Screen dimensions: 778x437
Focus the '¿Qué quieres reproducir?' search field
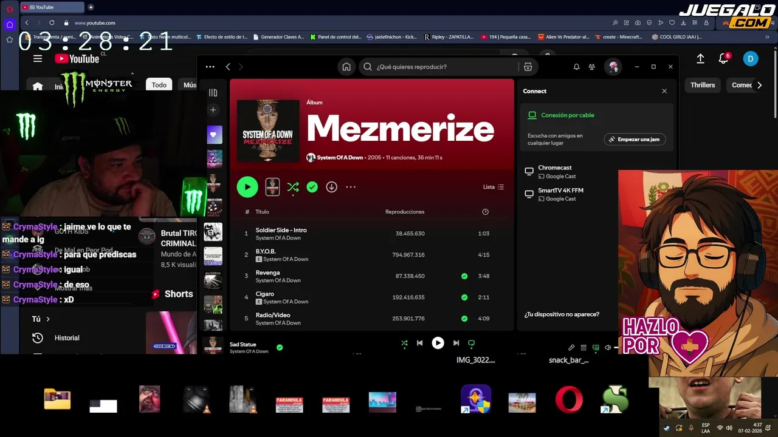click(438, 67)
